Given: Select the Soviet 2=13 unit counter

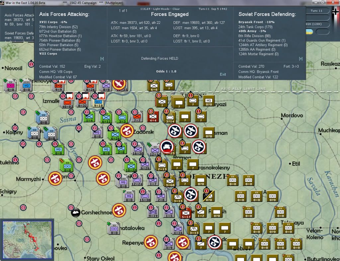Looking at the screenshot, I should [162, 166].
